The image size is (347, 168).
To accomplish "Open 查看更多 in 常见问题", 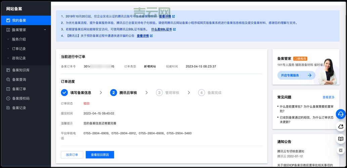I will (329, 97).
